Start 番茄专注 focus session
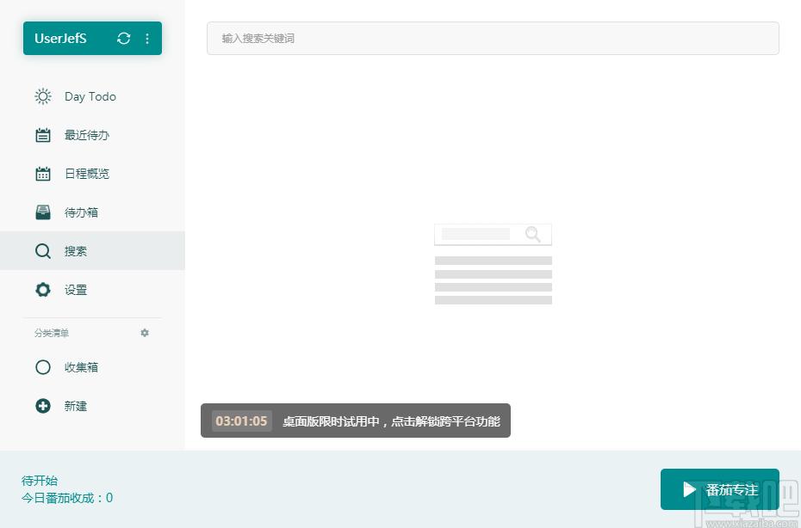This screenshot has width=801, height=528. tap(720, 489)
